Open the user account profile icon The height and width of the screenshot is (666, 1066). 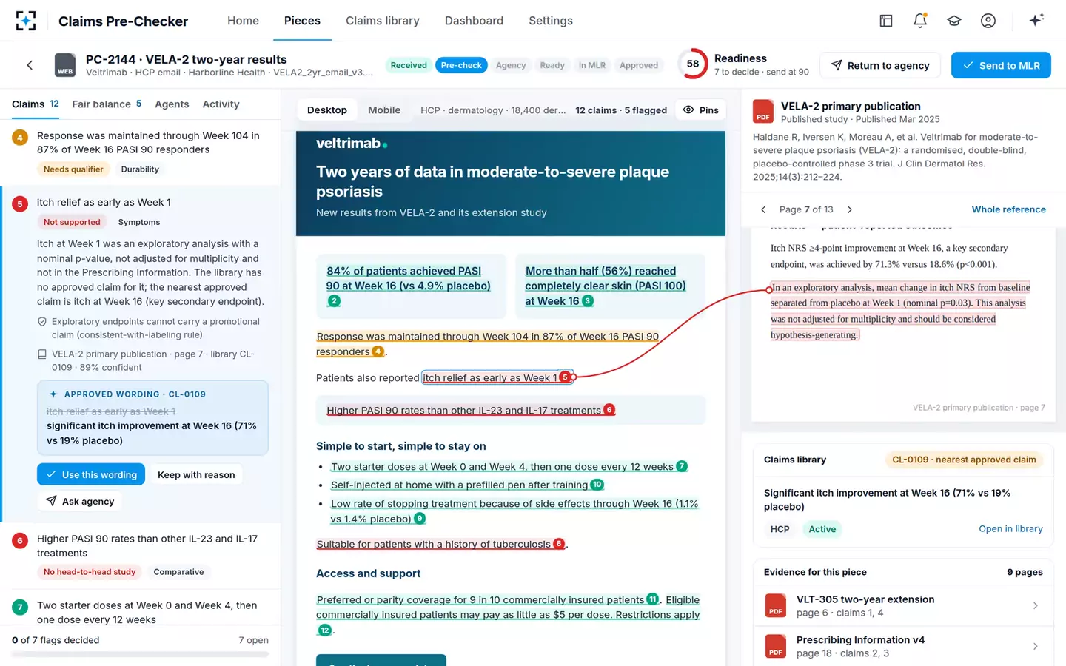(x=988, y=21)
